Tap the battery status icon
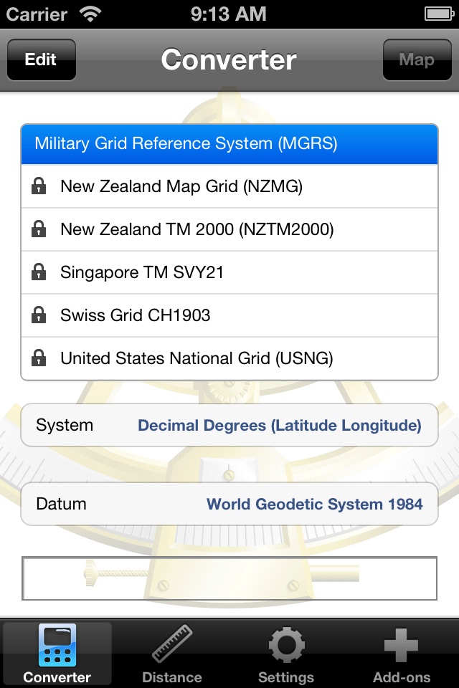 pyautogui.click(x=439, y=14)
